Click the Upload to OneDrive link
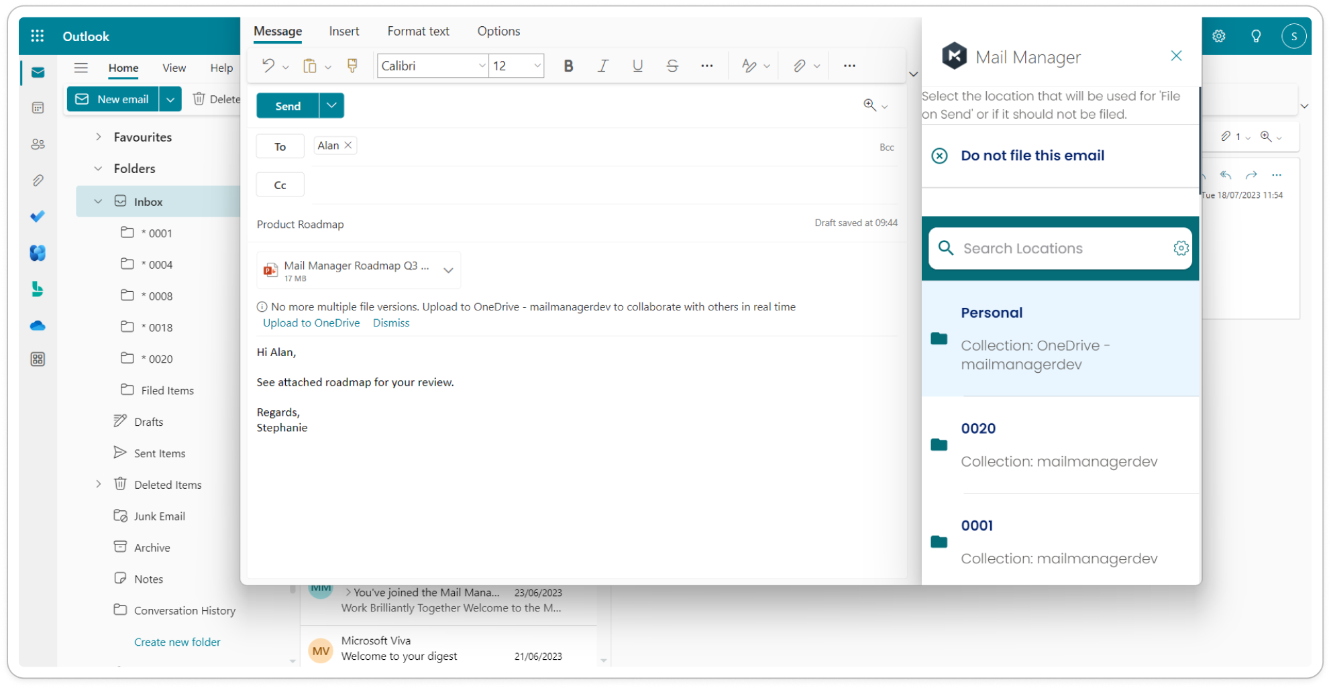This screenshot has height=688, width=1331. [311, 323]
